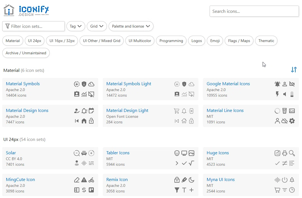
Task: Click the dollar sign icon in MingCute card
Action: click(84, 190)
